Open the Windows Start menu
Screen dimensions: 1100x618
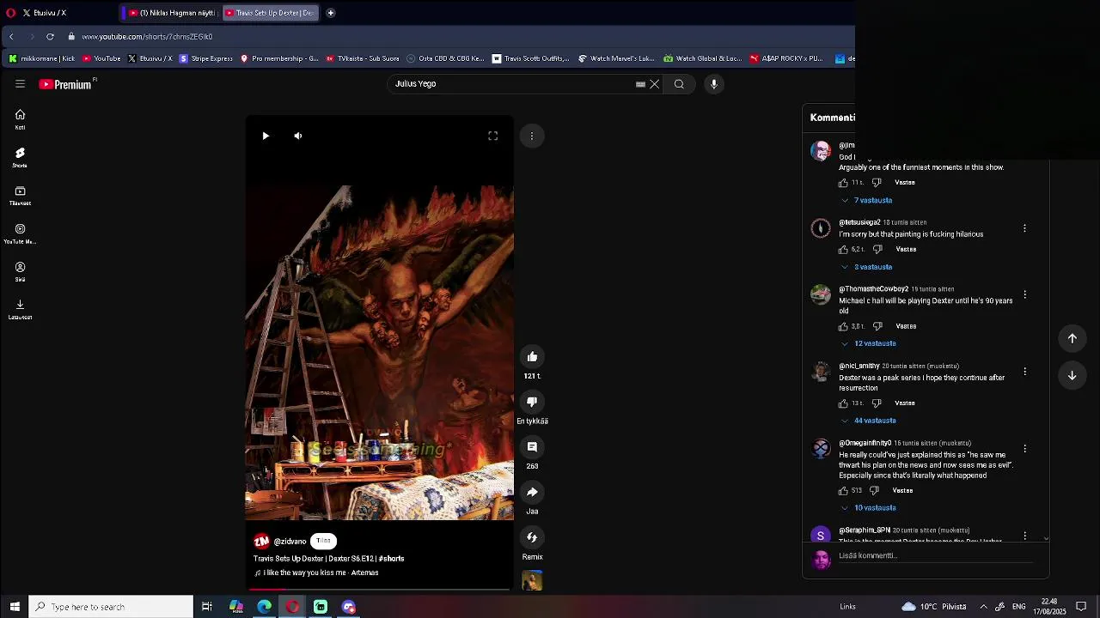15,607
